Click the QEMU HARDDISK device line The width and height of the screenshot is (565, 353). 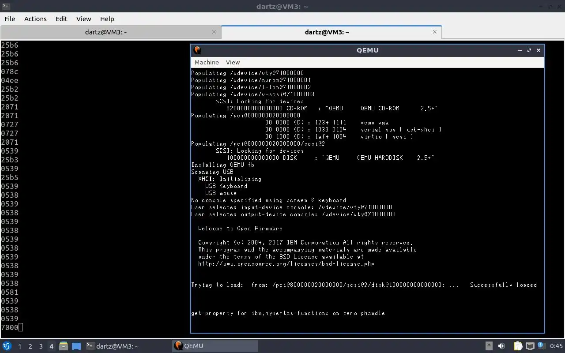(330, 158)
